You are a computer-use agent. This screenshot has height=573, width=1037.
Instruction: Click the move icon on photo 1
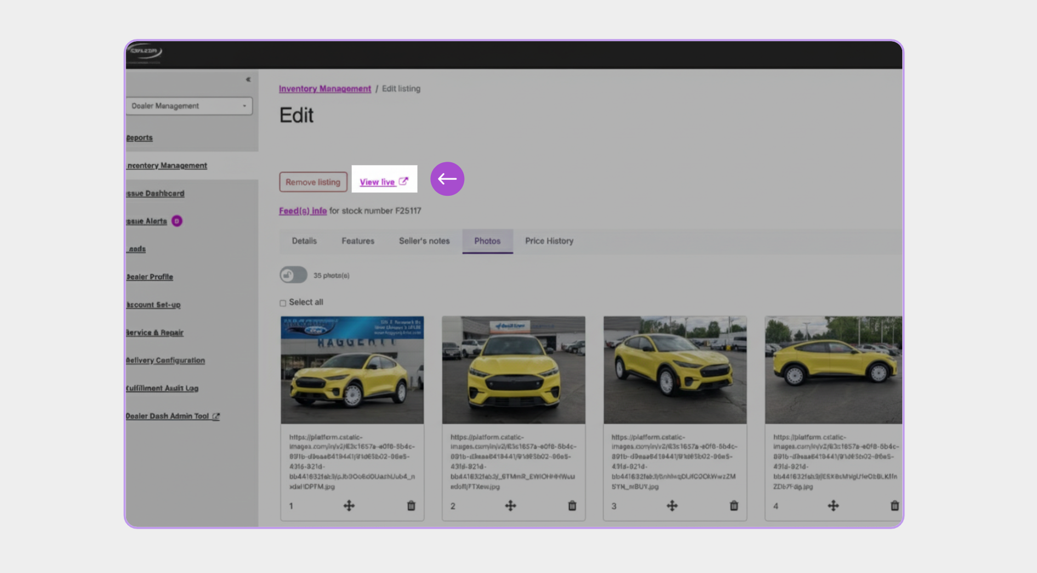pos(349,506)
